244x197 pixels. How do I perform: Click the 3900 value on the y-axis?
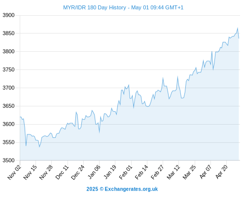pyautogui.click(x=8, y=15)
